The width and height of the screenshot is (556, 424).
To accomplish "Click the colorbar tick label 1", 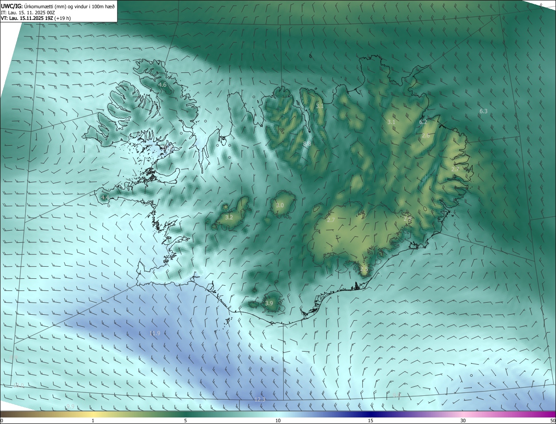I will click(x=93, y=421).
